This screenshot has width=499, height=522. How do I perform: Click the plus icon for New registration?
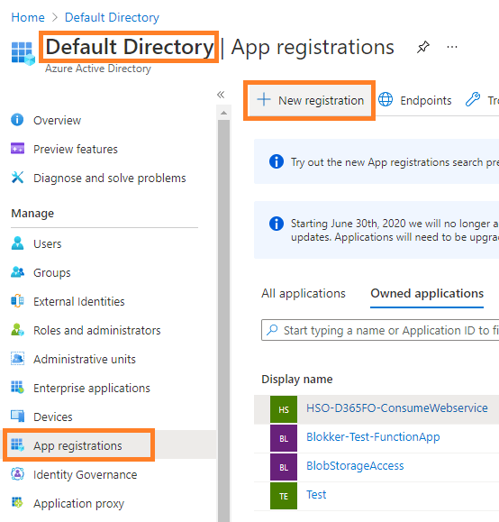pos(264,99)
